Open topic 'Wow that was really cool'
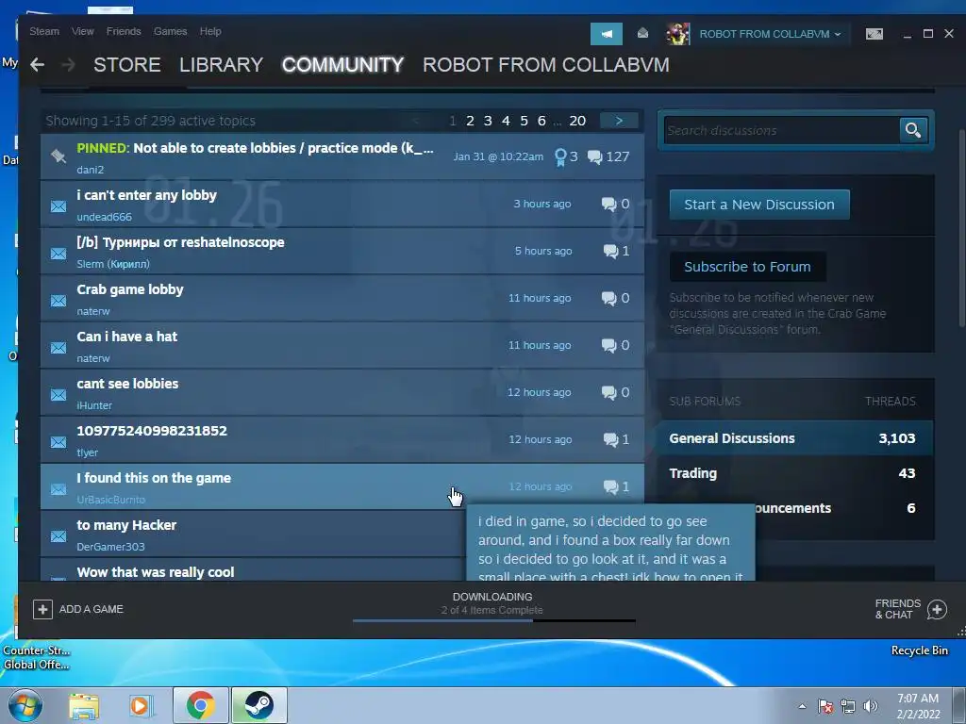Viewport: 966px width, 724px height. 156,572
